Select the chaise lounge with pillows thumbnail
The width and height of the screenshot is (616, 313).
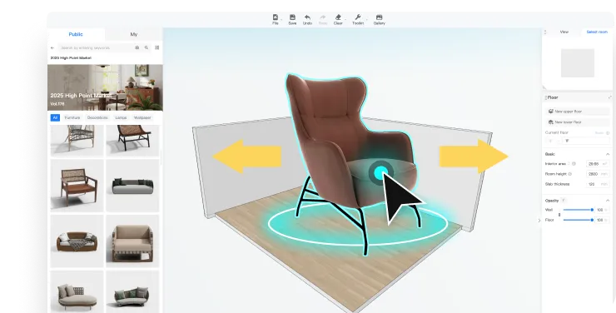(77, 292)
